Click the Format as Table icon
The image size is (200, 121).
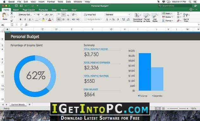tap(147, 17)
